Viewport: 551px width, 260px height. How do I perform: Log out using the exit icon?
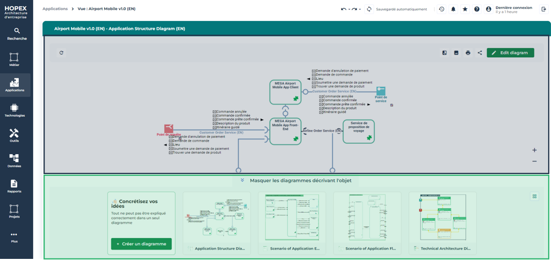pos(544,9)
